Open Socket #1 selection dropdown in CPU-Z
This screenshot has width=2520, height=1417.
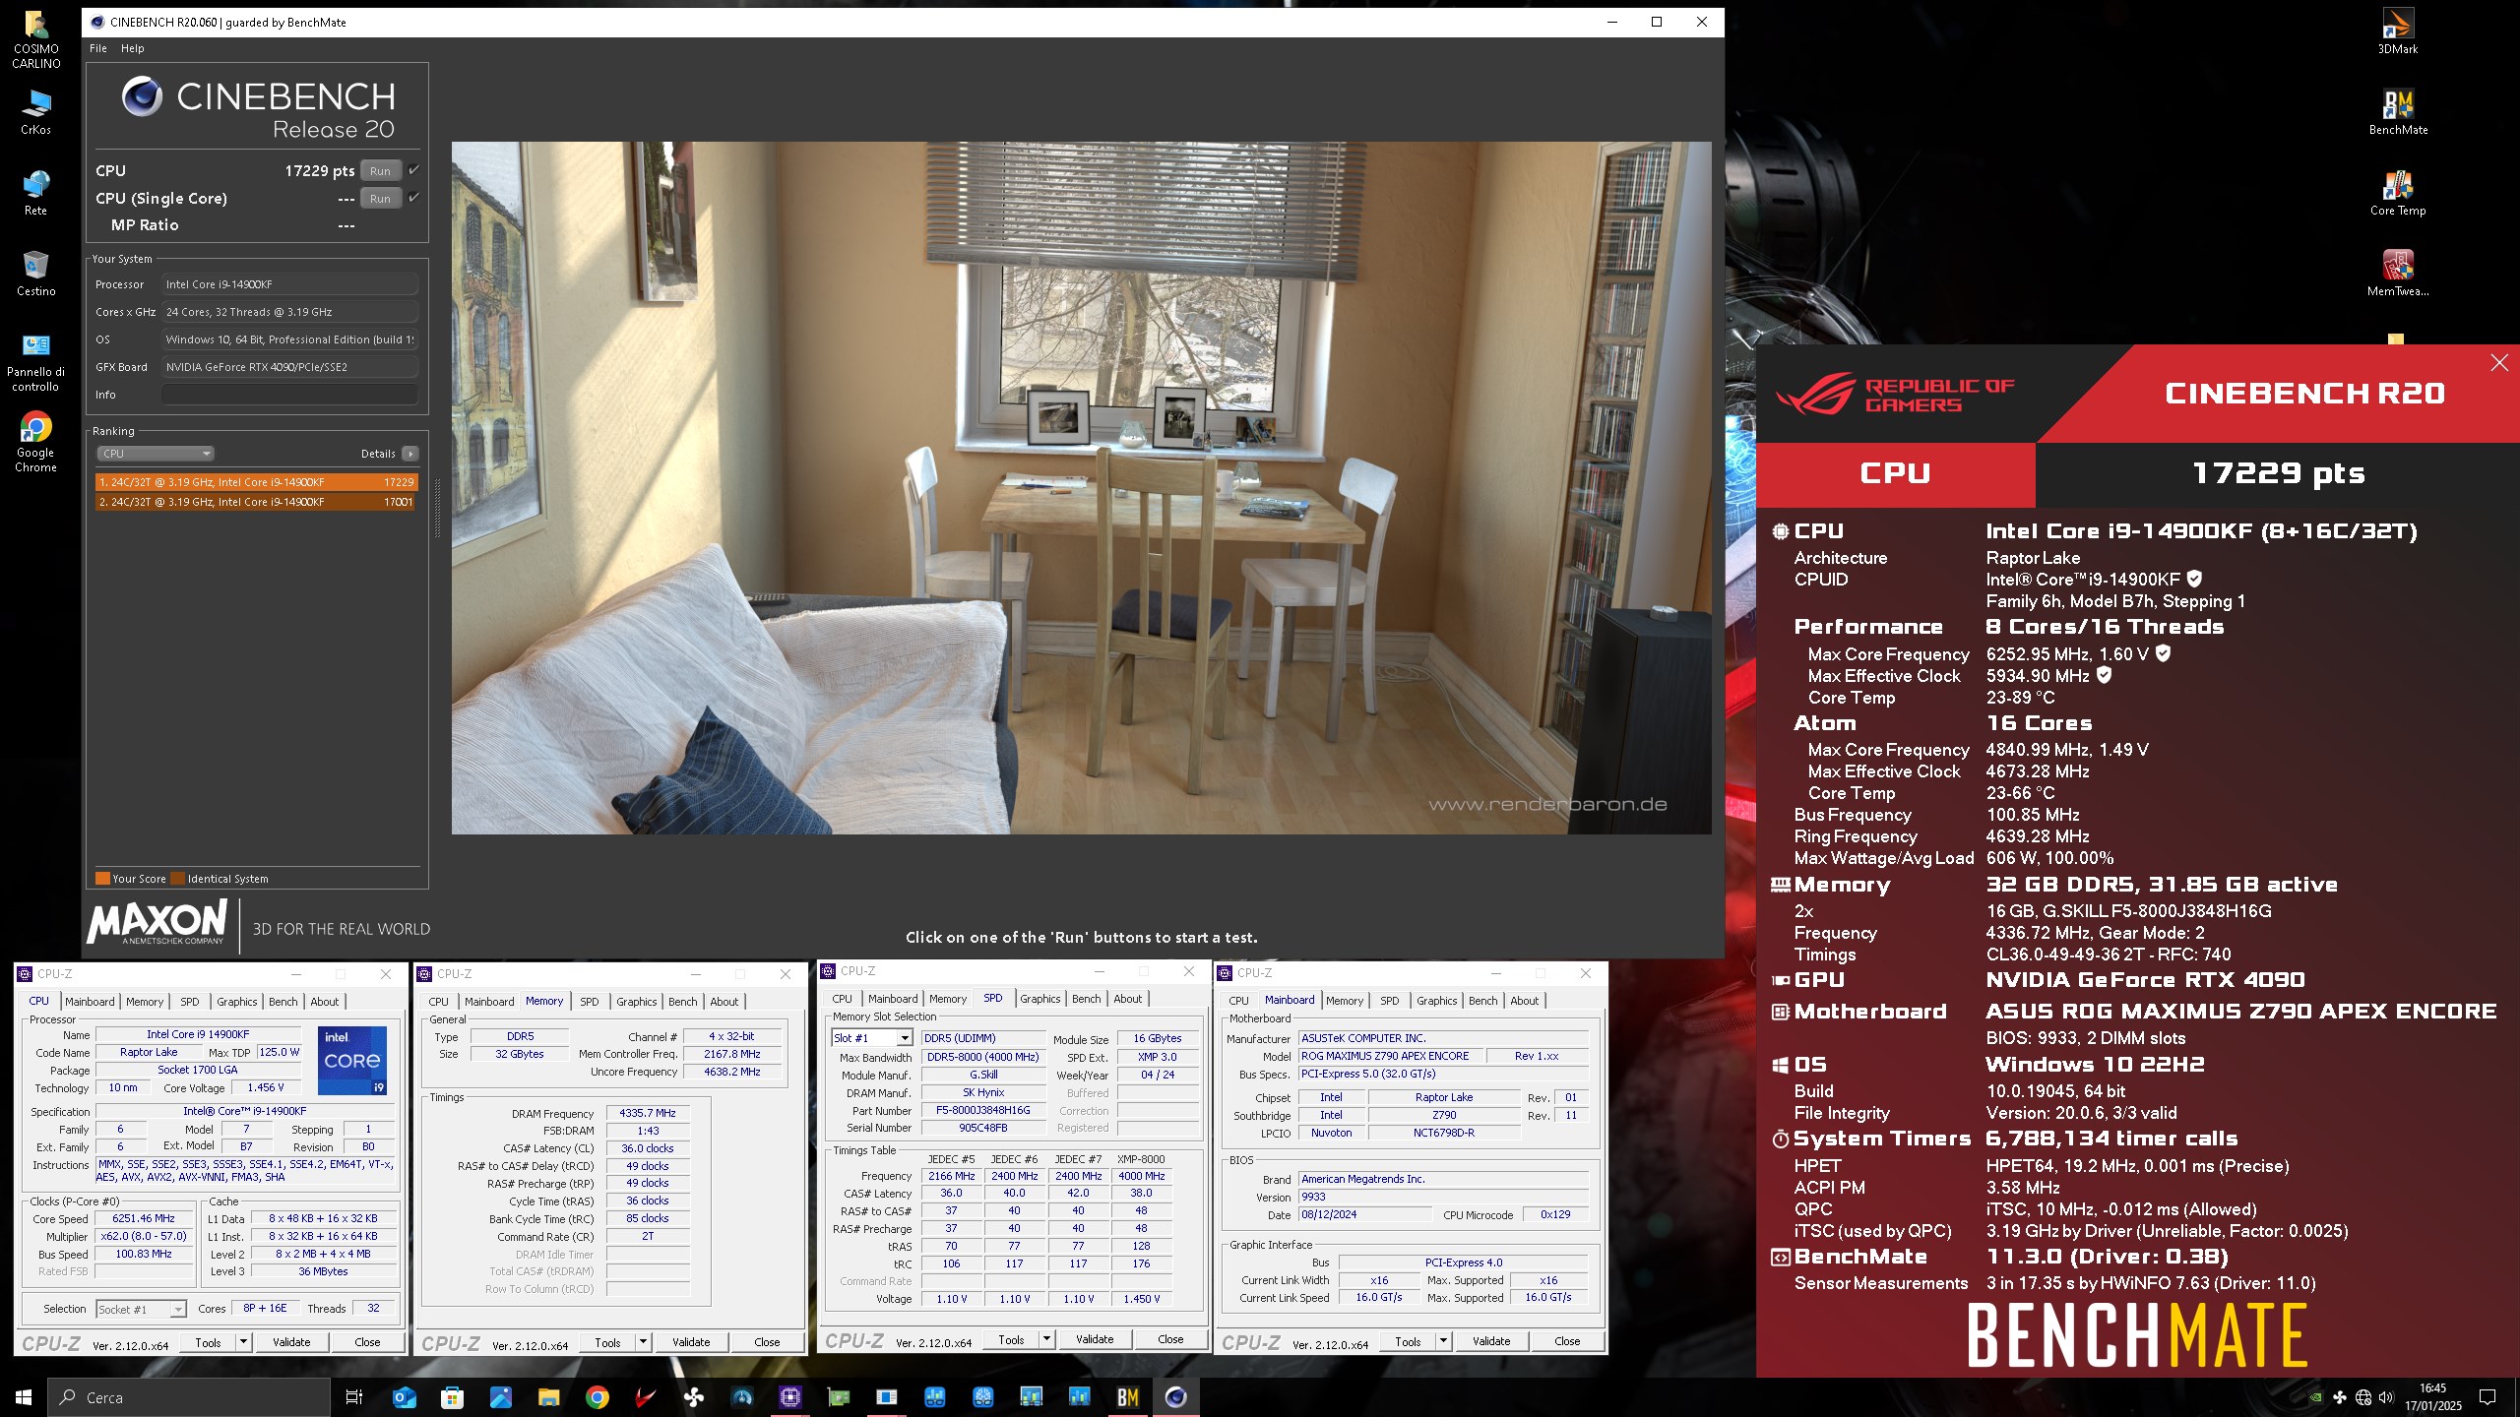[141, 1309]
